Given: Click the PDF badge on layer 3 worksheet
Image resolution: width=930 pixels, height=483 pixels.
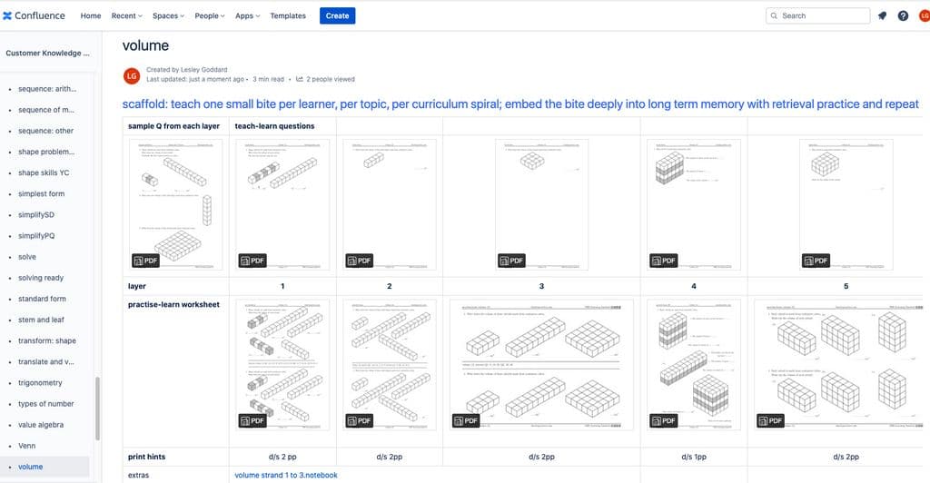Looking at the screenshot, I should (x=466, y=420).
